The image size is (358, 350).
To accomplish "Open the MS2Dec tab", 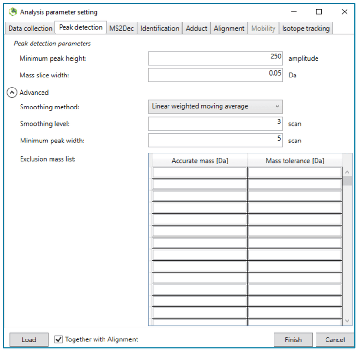I will pos(121,28).
